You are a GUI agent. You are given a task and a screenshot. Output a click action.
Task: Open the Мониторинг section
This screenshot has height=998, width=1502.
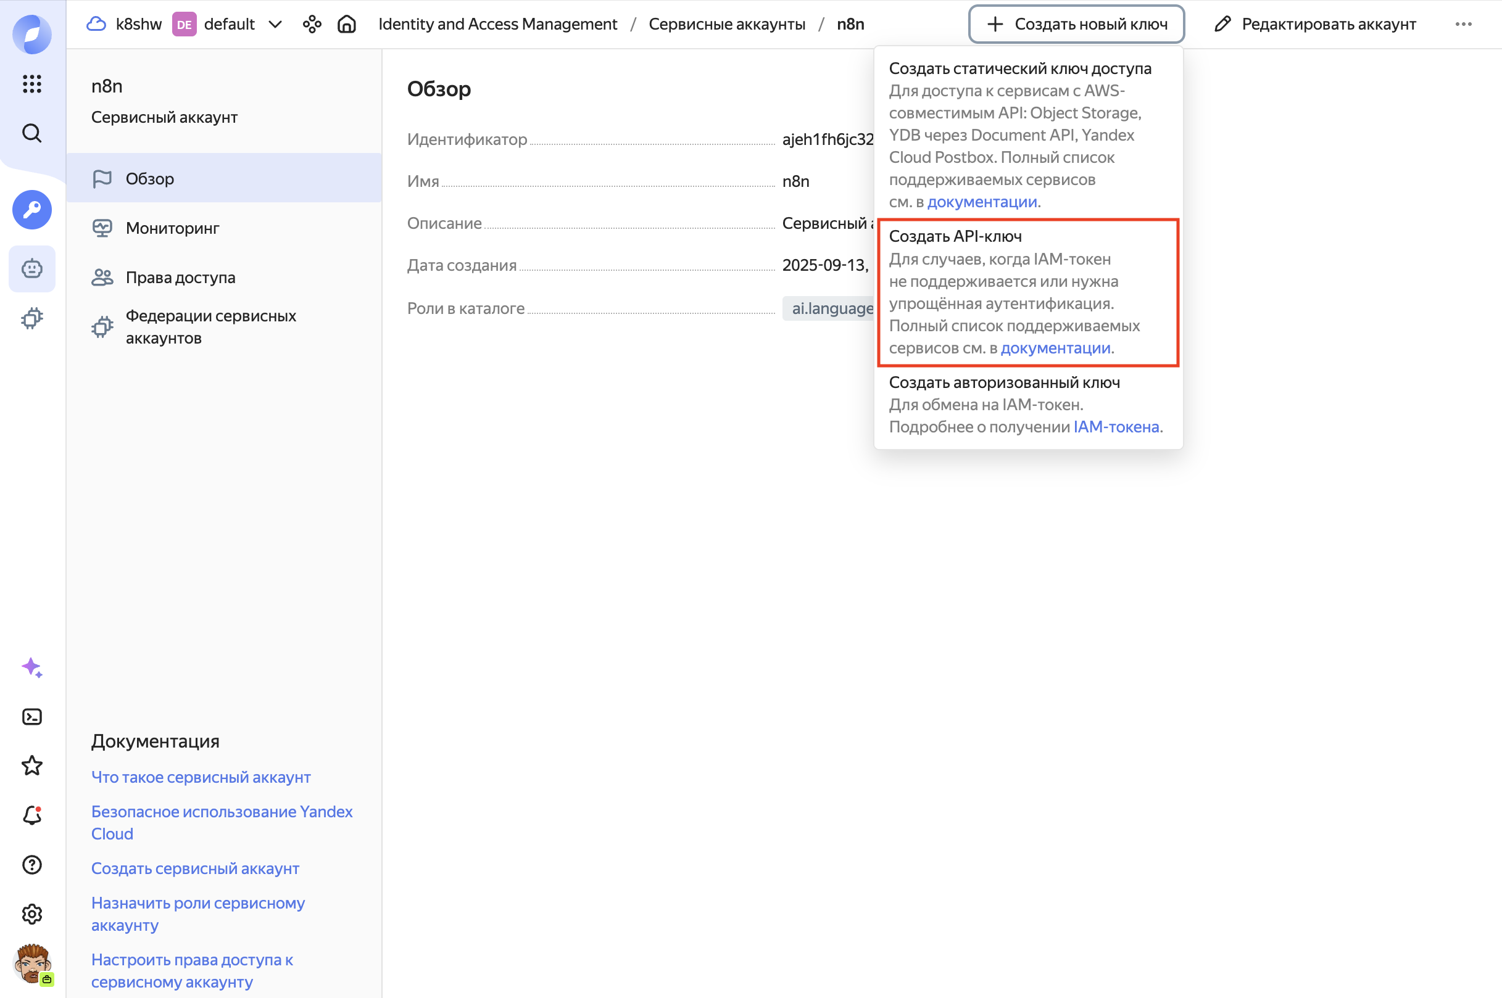tap(224, 228)
